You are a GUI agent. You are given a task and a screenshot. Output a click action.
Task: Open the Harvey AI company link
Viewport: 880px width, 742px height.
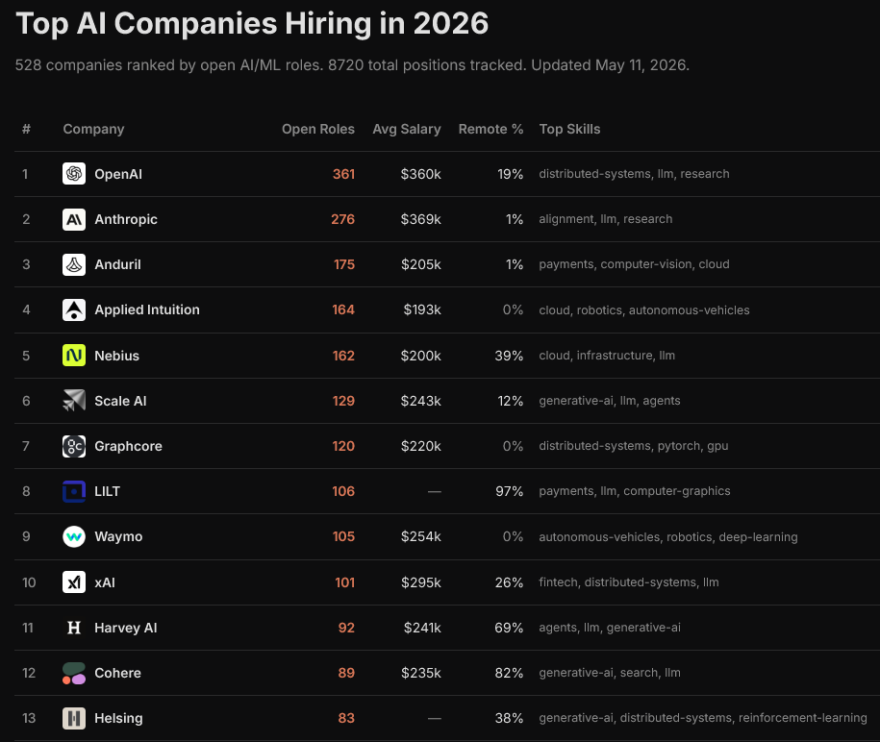coord(126,628)
